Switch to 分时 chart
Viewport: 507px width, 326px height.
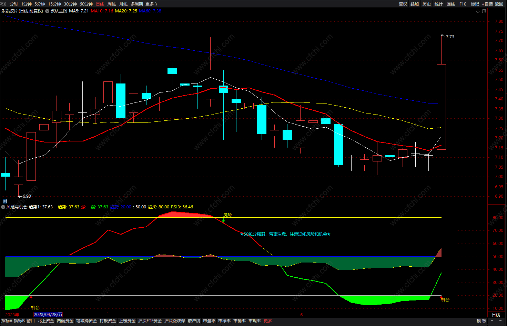click(x=14, y=4)
